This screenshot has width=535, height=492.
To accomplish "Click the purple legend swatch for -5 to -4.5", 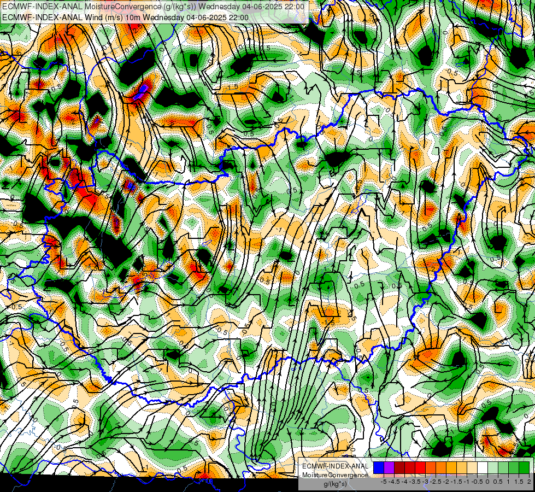I will pos(389,468).
